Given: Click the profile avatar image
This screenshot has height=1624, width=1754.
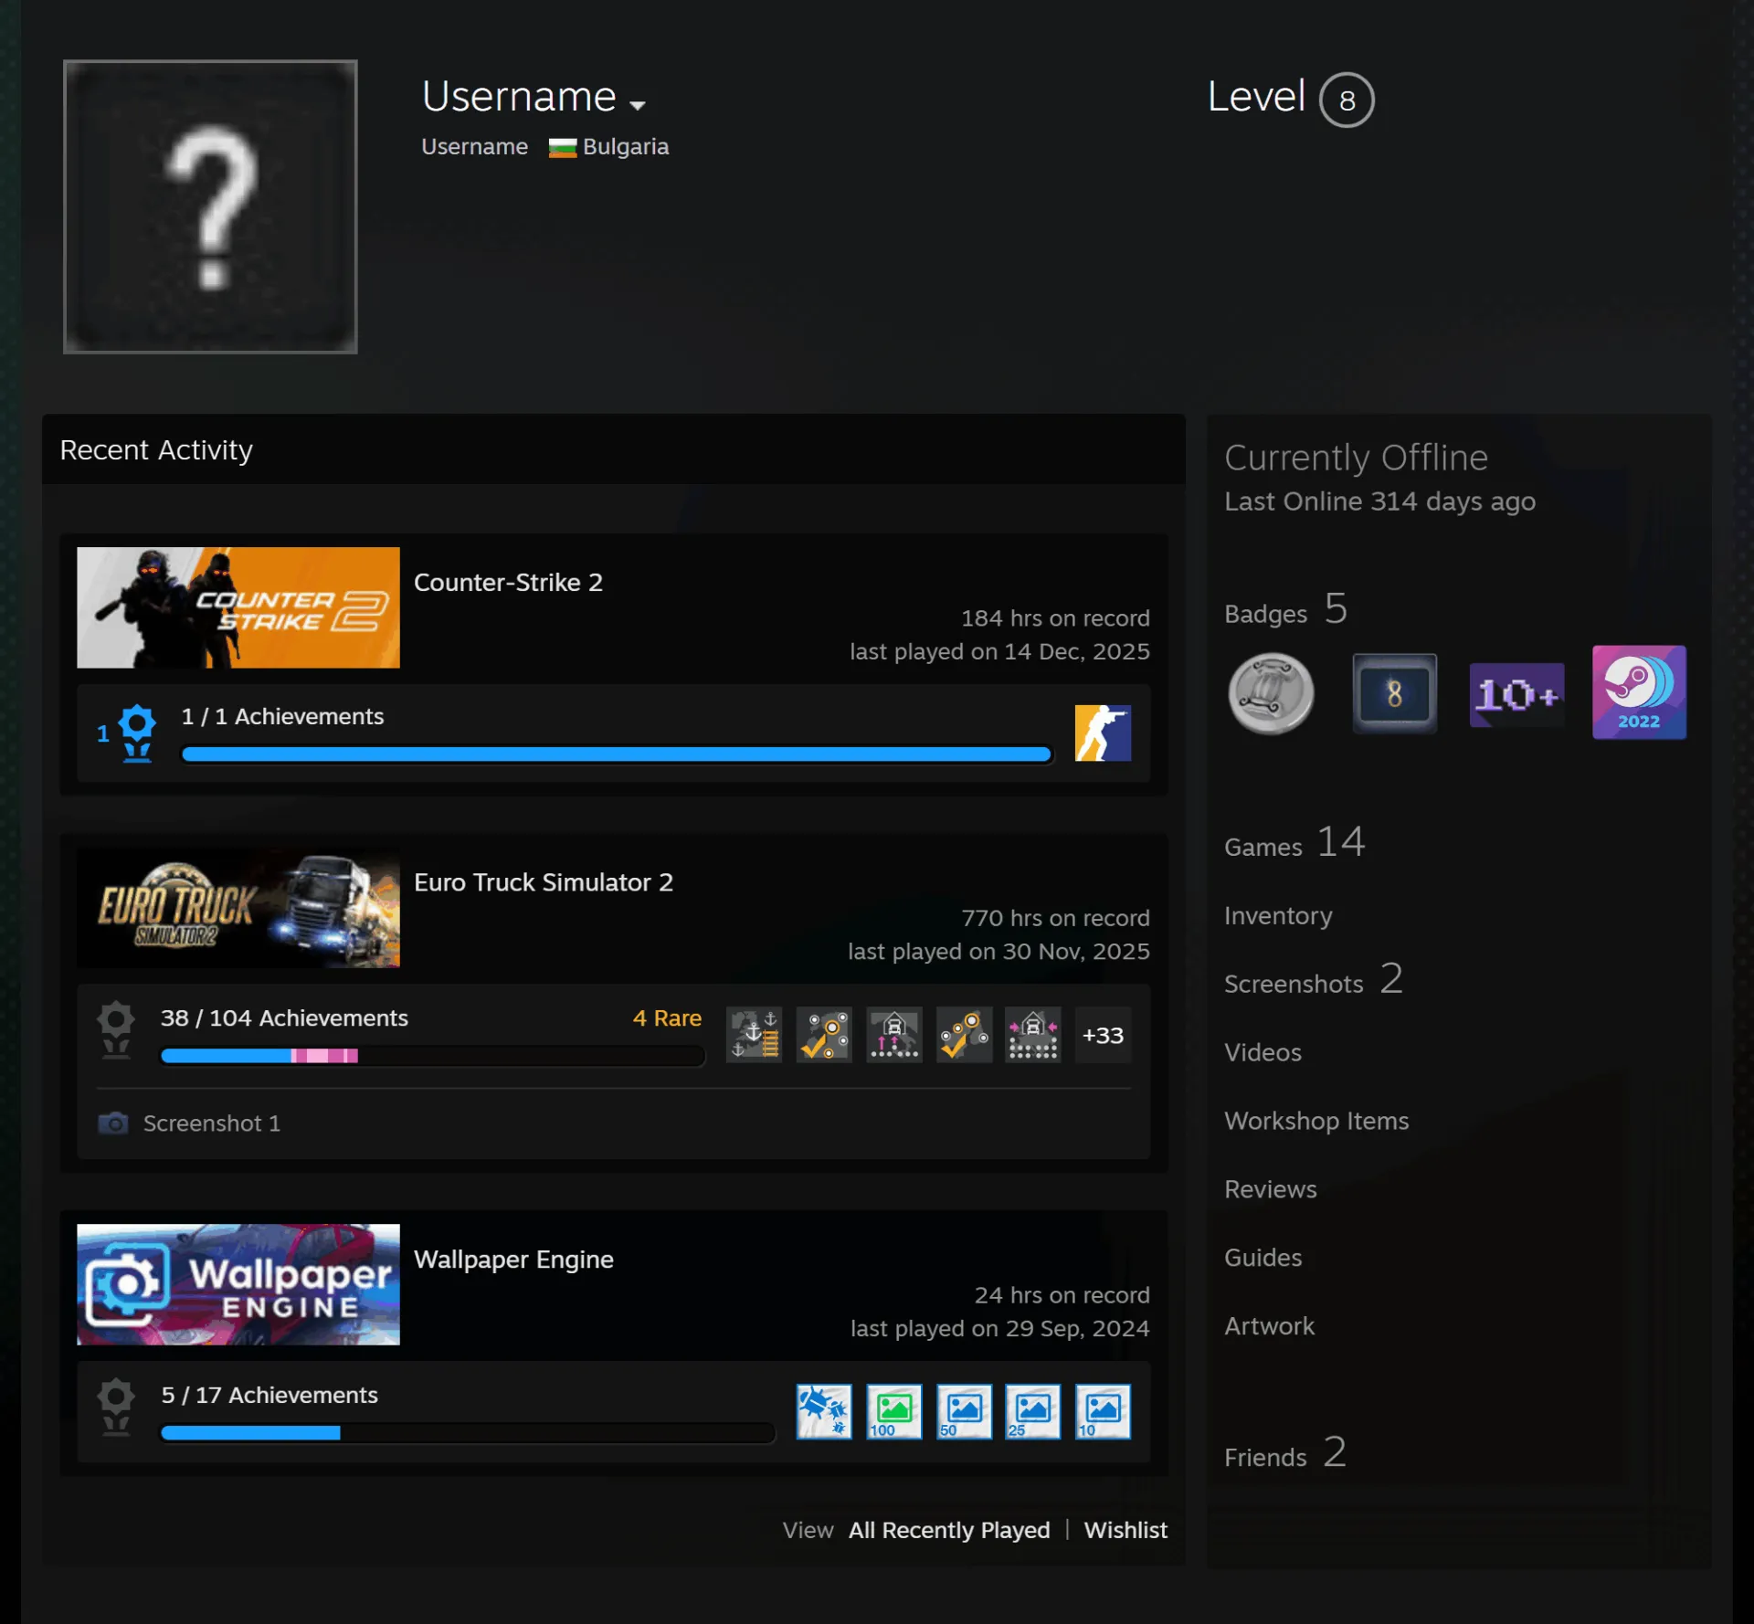Looking at the screenshot, I should coord(210,206).
